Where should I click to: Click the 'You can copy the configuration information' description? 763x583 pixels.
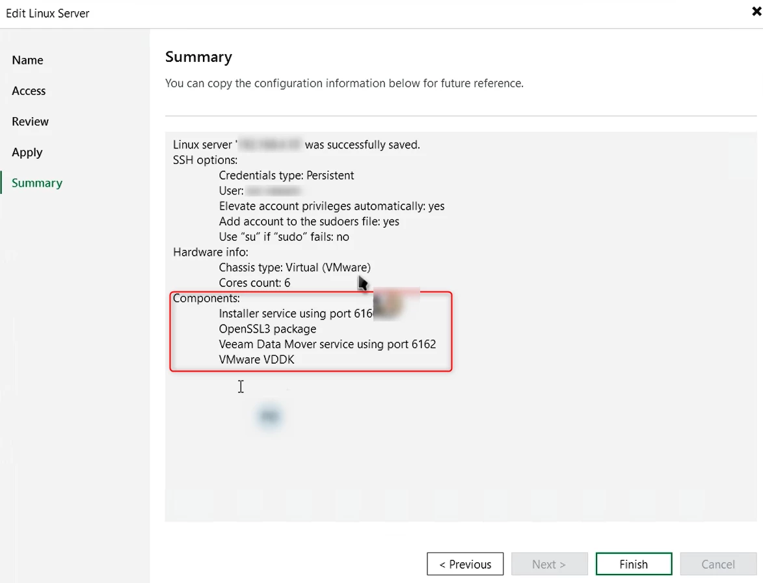[344, 83]
